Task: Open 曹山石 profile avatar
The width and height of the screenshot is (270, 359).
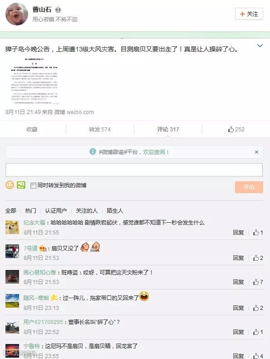Action: [17, 14]
